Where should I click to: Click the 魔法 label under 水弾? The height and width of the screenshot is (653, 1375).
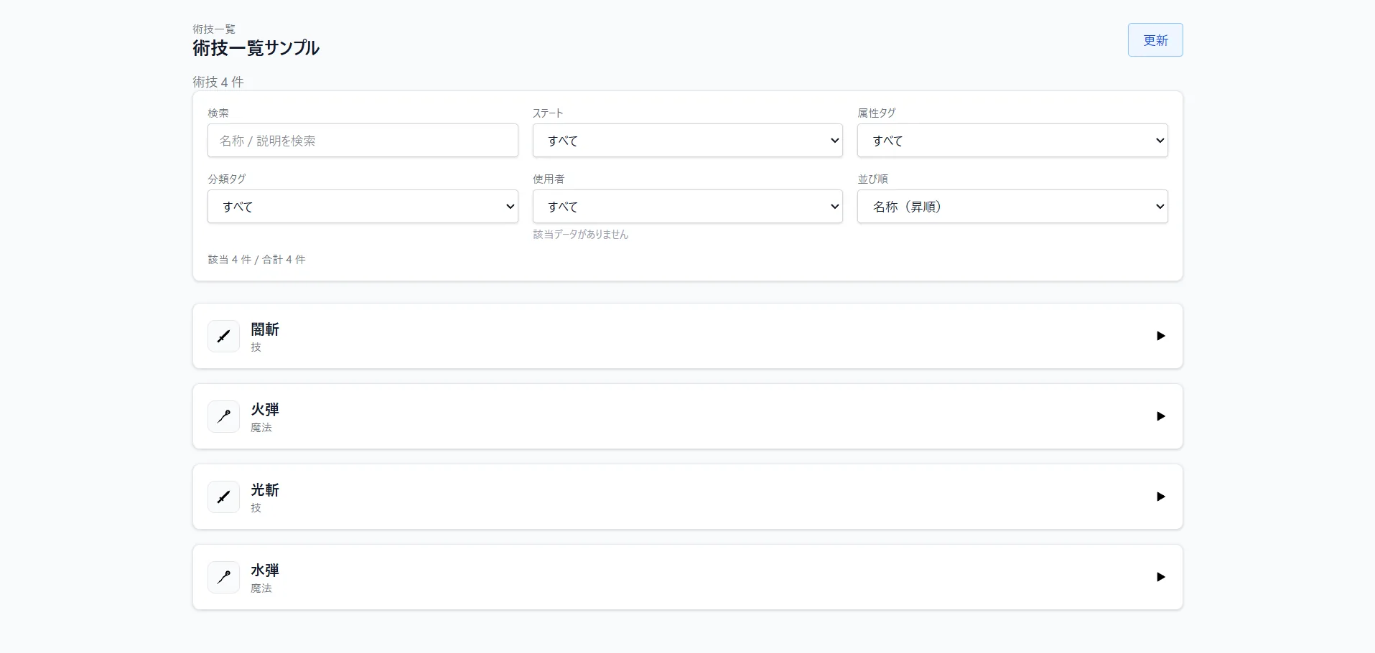pyautogui.click(x=261, y=588)
